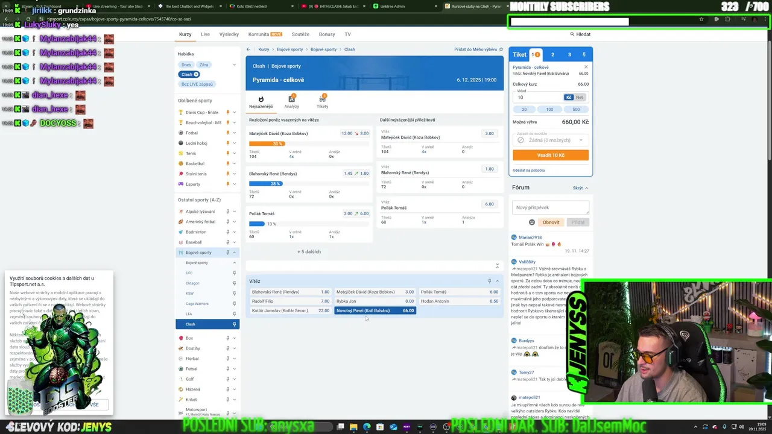Viewport: 772px width, 434px height.
Task: Click the star next to Přidat do Mého výběru
Action: coord(501,49)
